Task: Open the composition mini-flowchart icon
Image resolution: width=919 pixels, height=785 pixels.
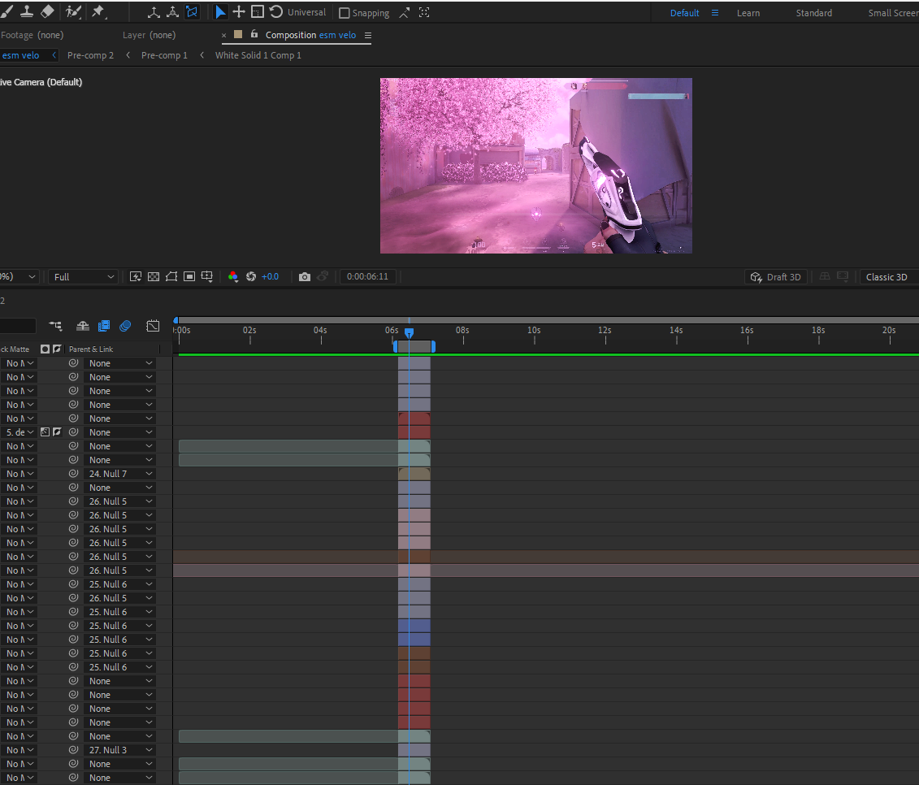Action: click(x=56, y=326)
